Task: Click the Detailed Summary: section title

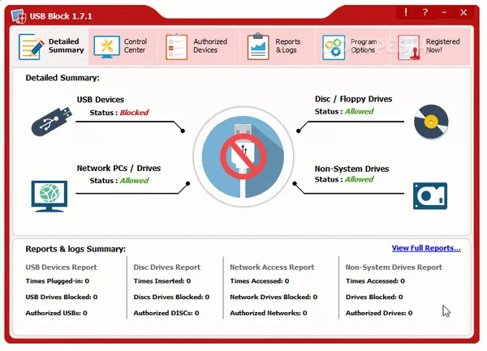Action: point(62,78)
